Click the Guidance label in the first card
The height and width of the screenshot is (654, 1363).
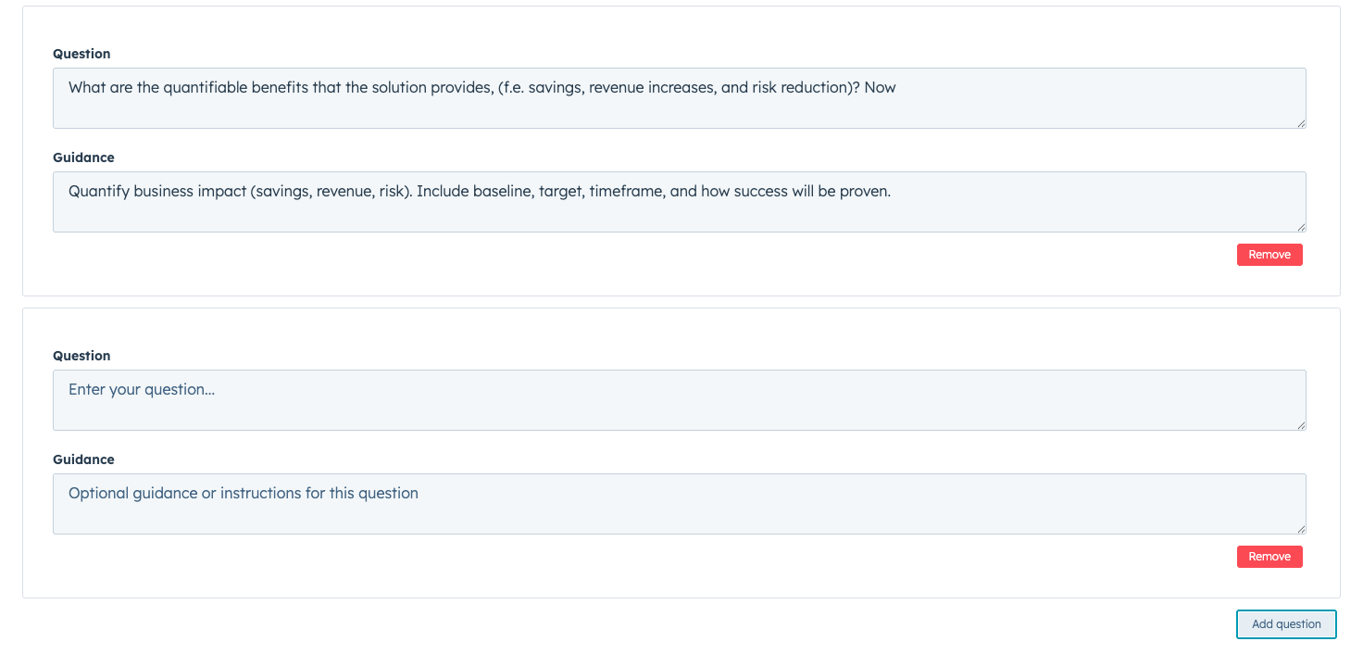[83, 157]
